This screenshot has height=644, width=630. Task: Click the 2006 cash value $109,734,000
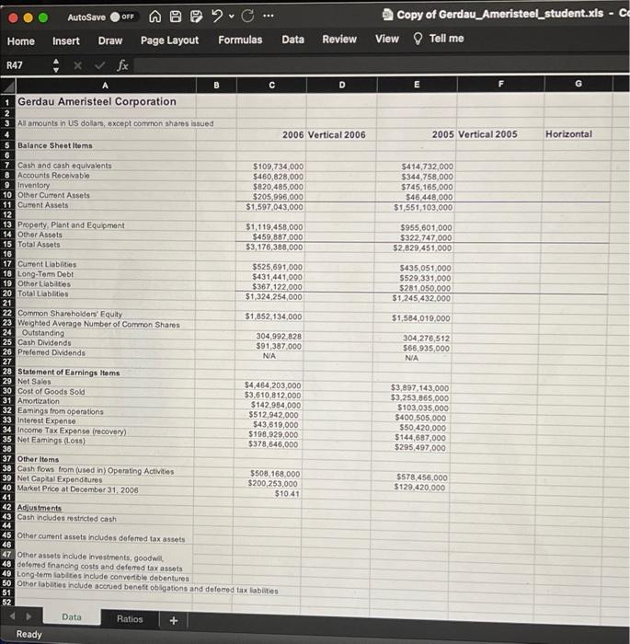click(278, 167)
